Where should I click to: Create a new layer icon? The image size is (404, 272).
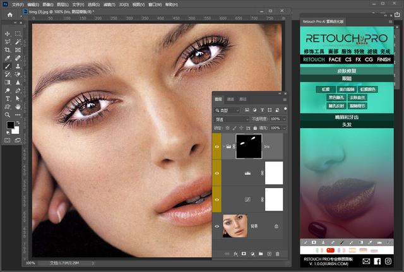(270, 254)
